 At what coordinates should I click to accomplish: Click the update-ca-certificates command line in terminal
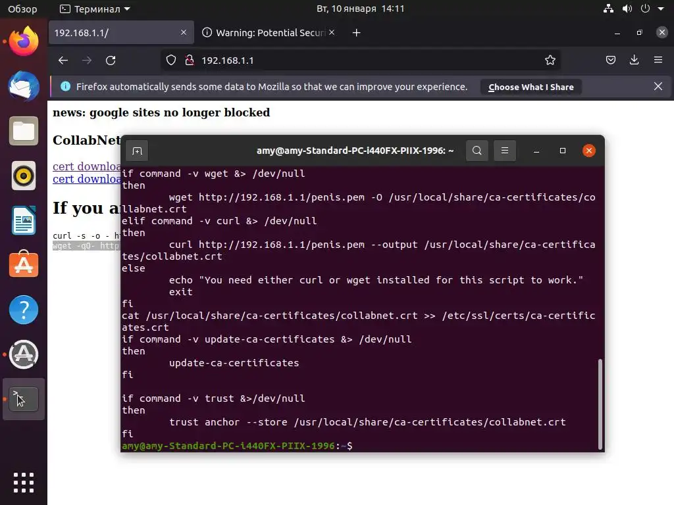[x=234, y=363]
